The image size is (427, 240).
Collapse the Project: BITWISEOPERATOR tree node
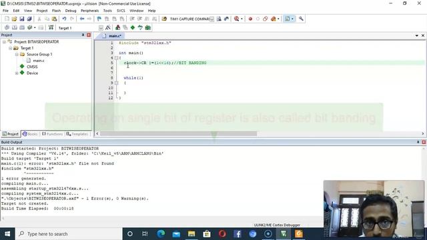point(5,42)
